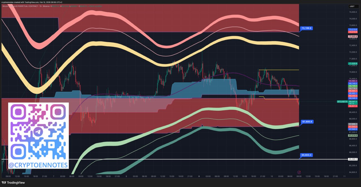Click the Telegram icon inside the QR code

[x=38, y=132]
